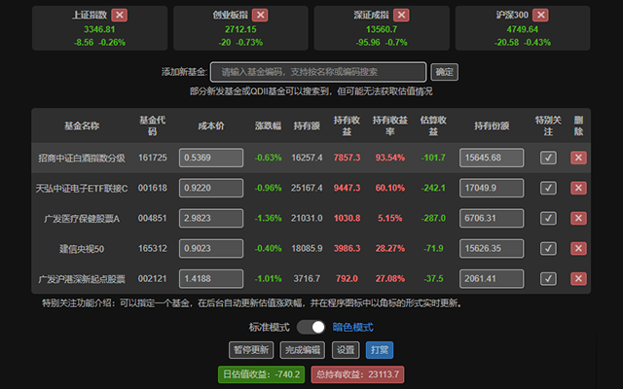Edit cost price 0.9220 field
This screenshot has width=623, height=389.
click(x=211, y=188)
